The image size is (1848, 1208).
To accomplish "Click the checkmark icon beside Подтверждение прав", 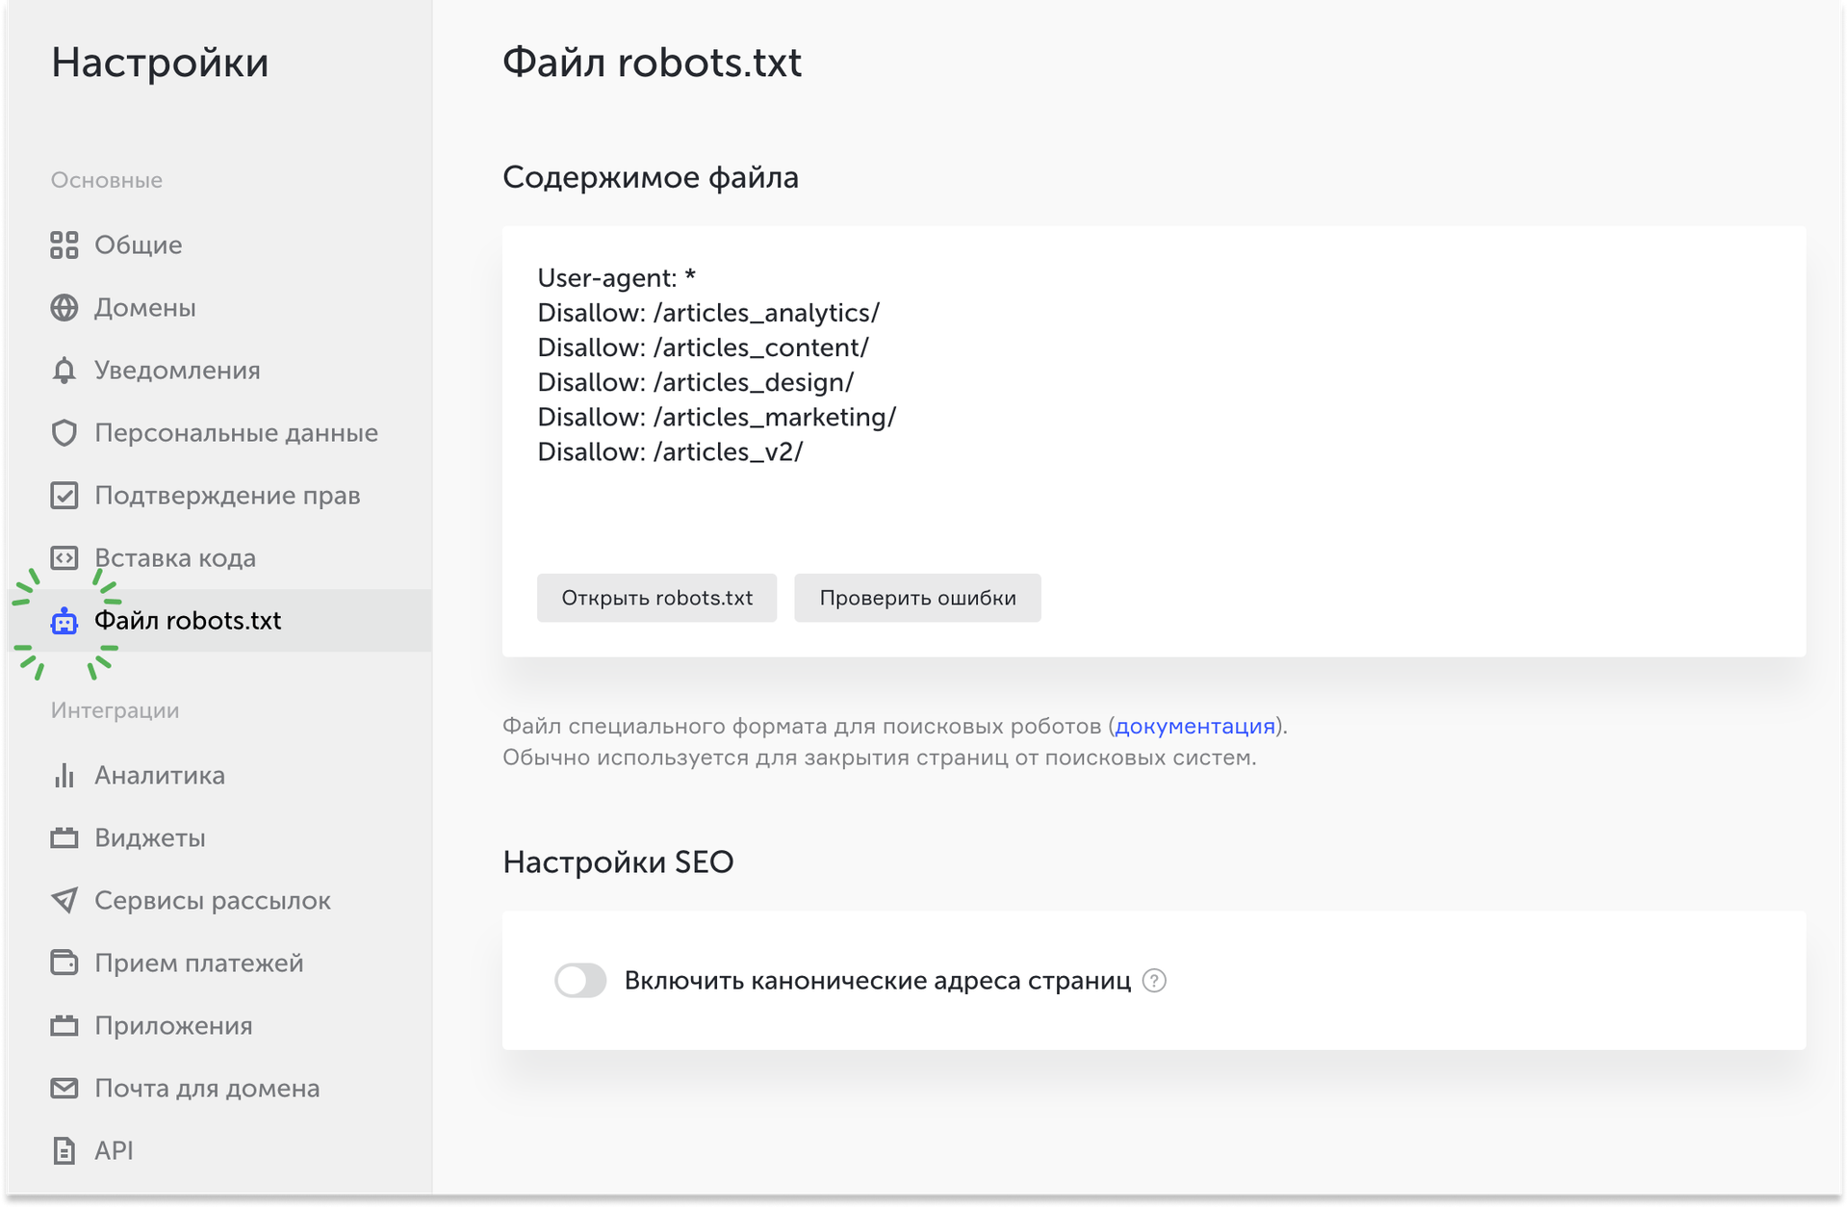I will [x=64, y=496].
